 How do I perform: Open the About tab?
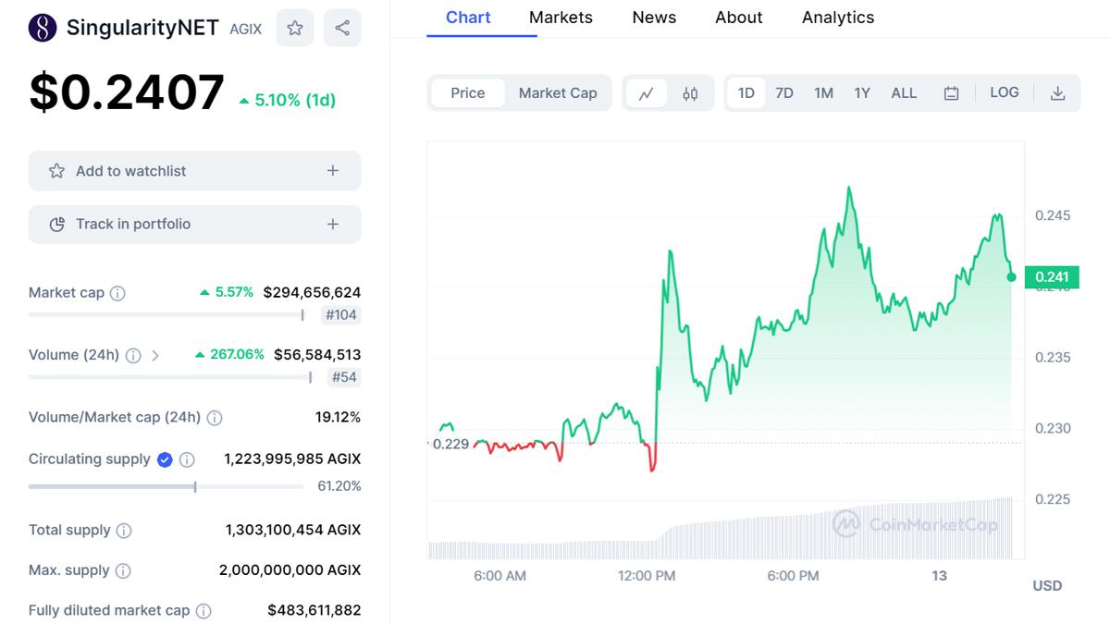tap(739, 18)
